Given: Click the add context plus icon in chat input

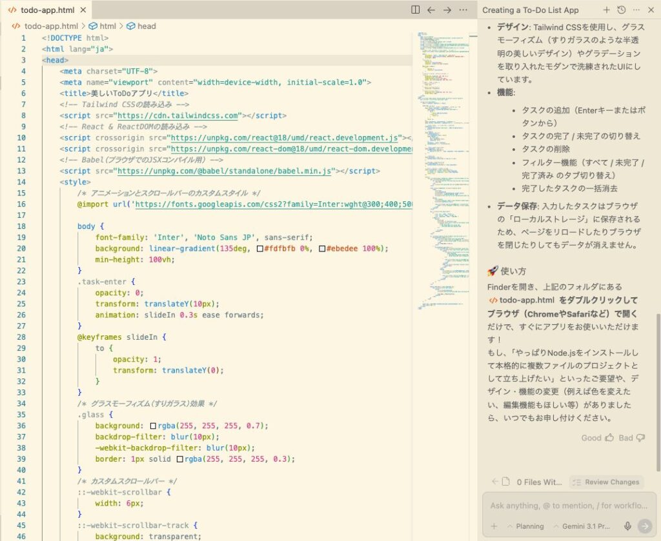Looking at the screenshot, I should [494, 526].
